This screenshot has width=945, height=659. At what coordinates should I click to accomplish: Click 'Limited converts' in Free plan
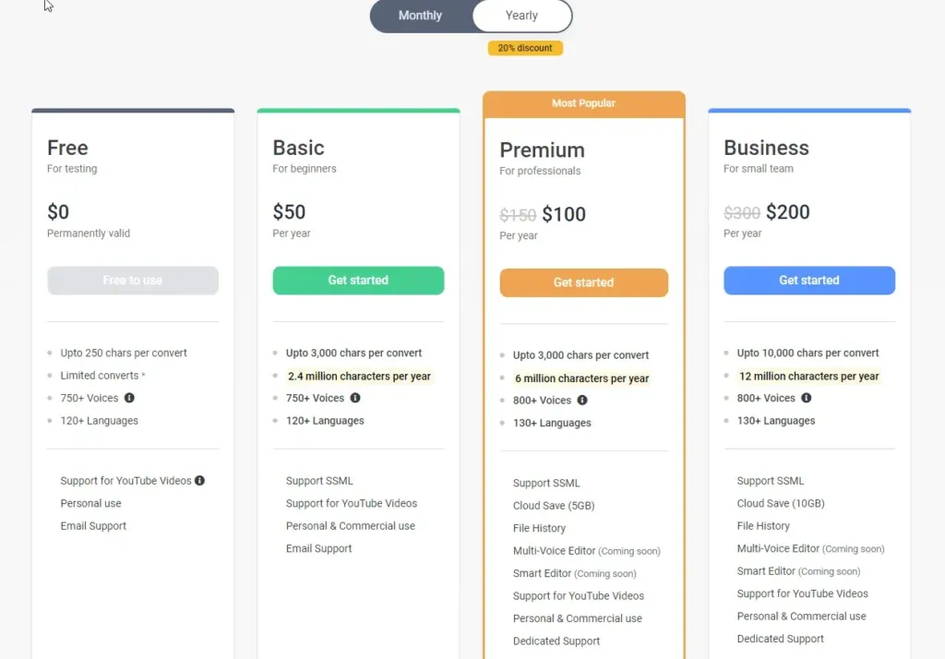(x=100, y=376)
